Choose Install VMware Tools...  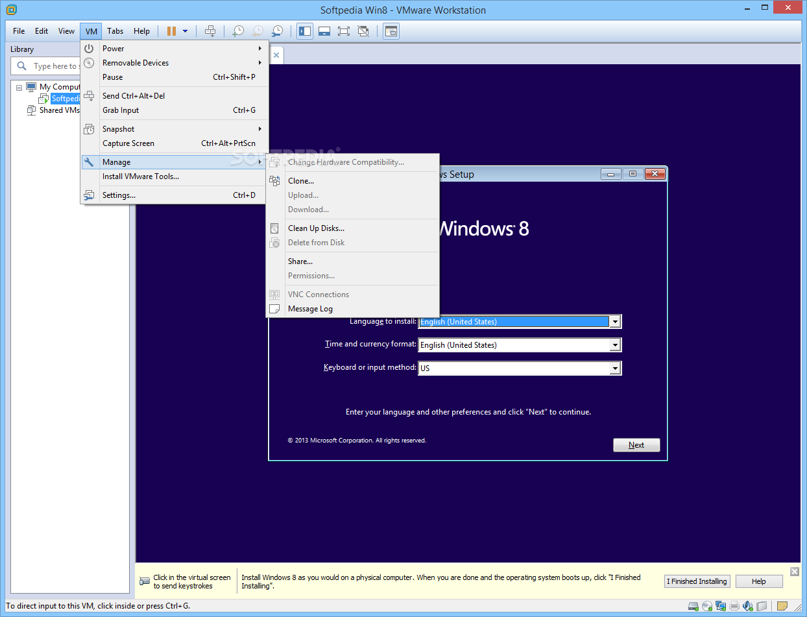click(173, 176)
